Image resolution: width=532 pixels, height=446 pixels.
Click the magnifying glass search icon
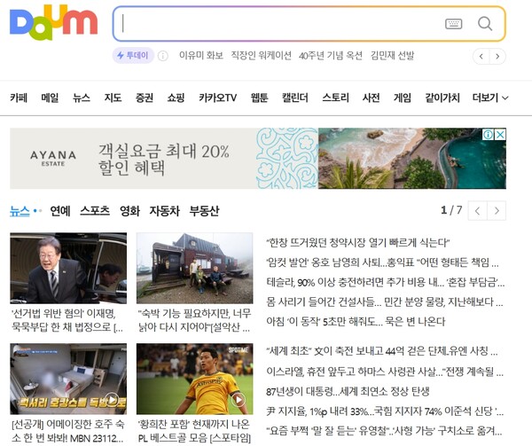[x=485, y=24]
